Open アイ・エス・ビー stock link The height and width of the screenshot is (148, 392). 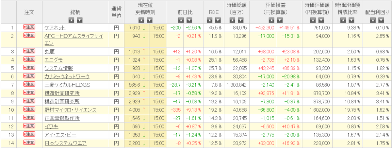point(60,135)
